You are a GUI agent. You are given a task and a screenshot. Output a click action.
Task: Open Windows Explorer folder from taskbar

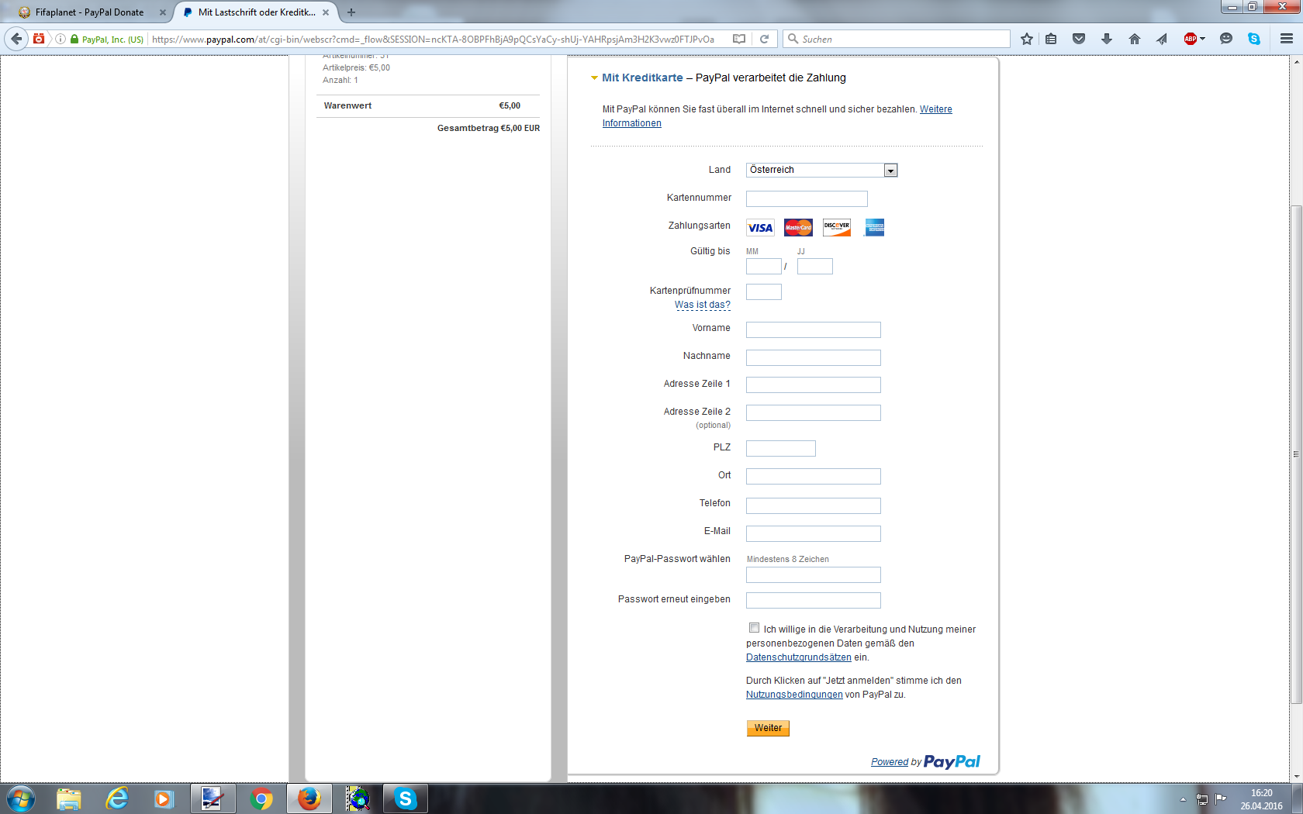coord(69,798)
